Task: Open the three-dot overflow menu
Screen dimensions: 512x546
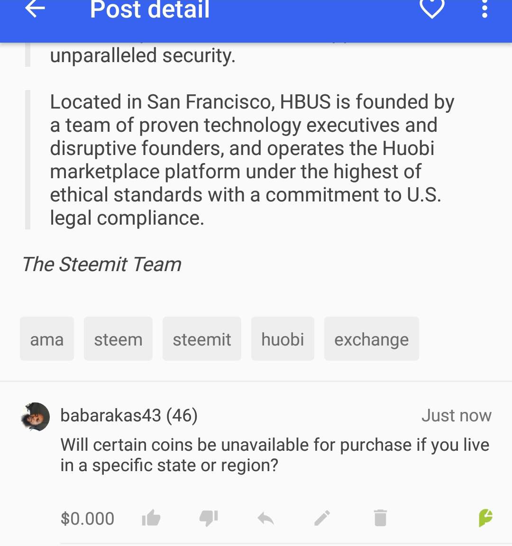Action: pyautogui.click(x=485, y=9)
